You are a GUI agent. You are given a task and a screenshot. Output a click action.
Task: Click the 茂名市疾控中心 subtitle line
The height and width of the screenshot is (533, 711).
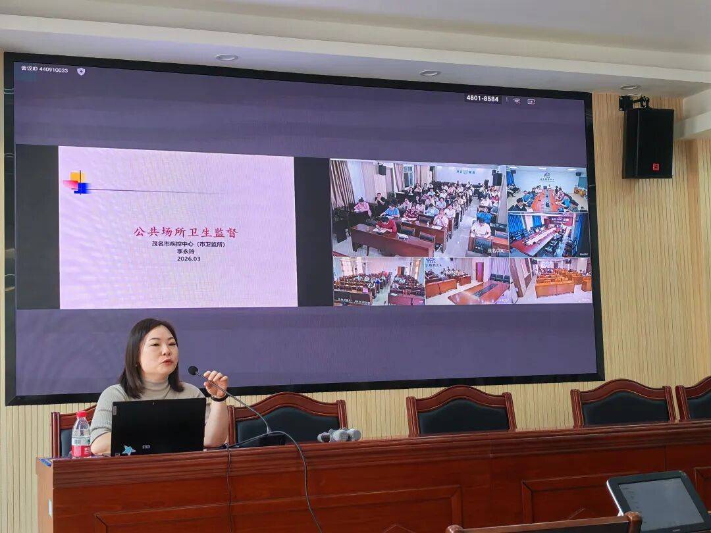[188, 244]
